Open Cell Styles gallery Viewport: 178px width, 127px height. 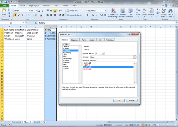click(x=130, y=13)
